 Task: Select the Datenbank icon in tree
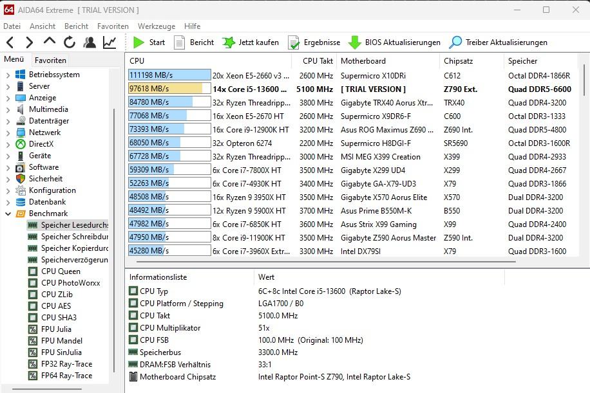point(21,202)
